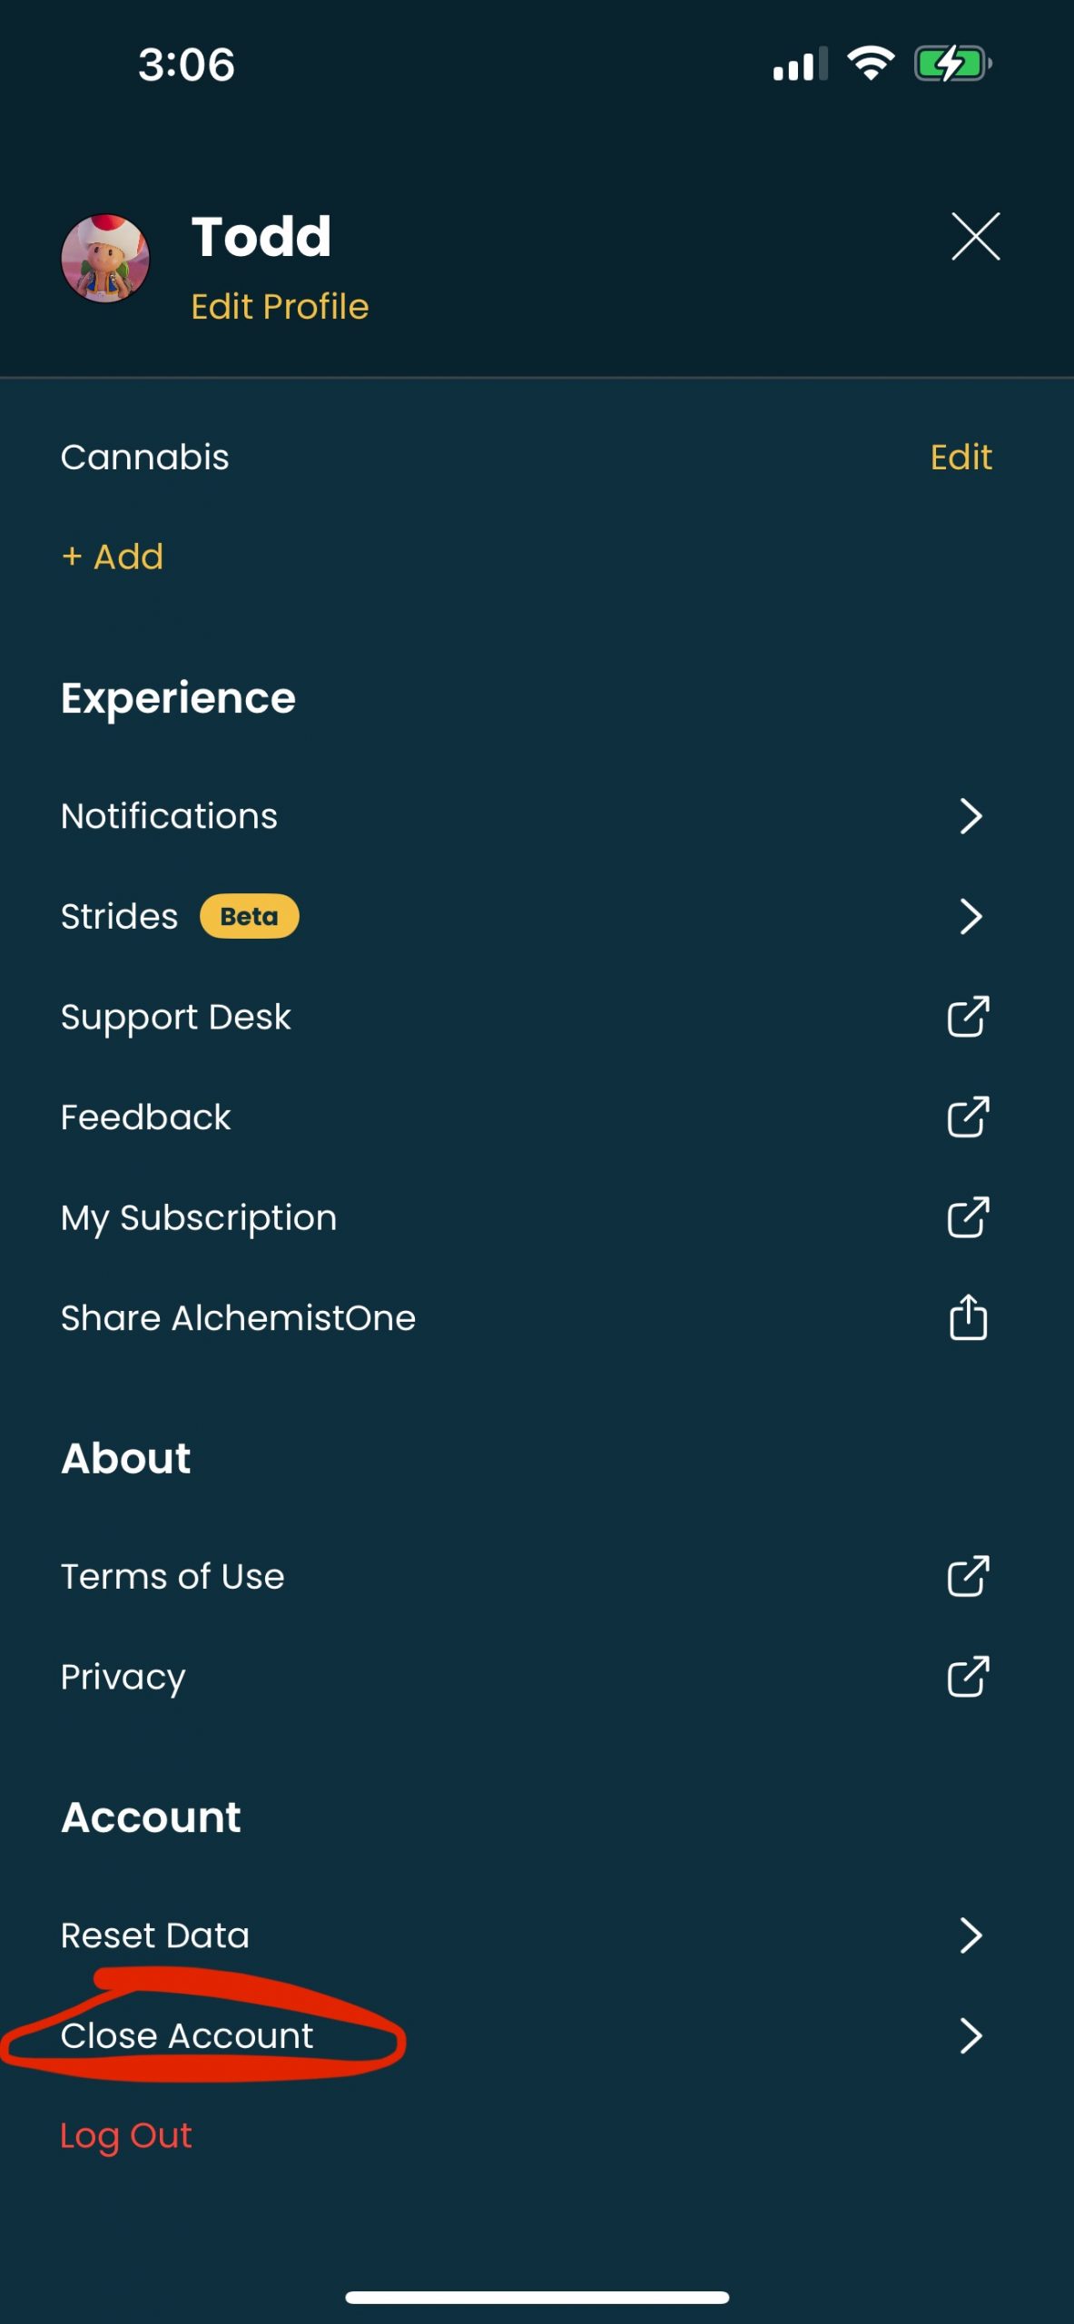Tap the Support Desk external link icon

(968, 1017)
